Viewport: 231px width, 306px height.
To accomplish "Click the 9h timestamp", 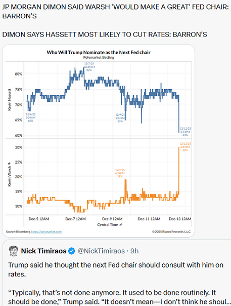I will pyautogui.click(x=134, y=251).
